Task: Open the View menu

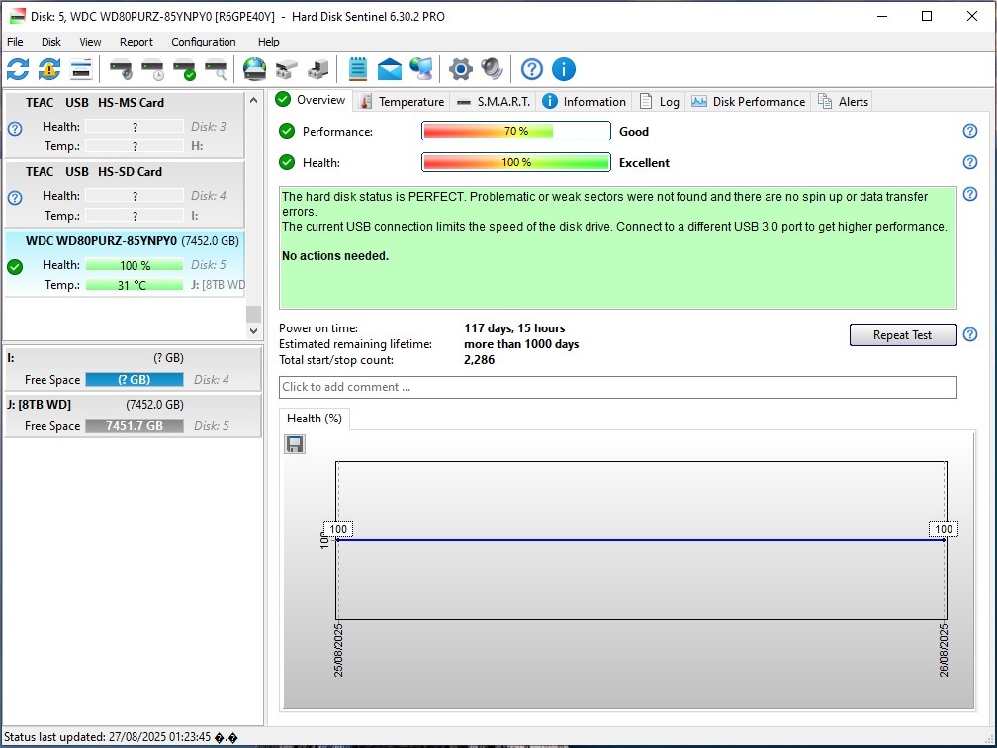Action: tap(90, 42)
